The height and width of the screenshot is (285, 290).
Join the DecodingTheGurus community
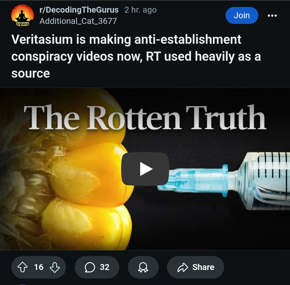click(x=242, y=15)
